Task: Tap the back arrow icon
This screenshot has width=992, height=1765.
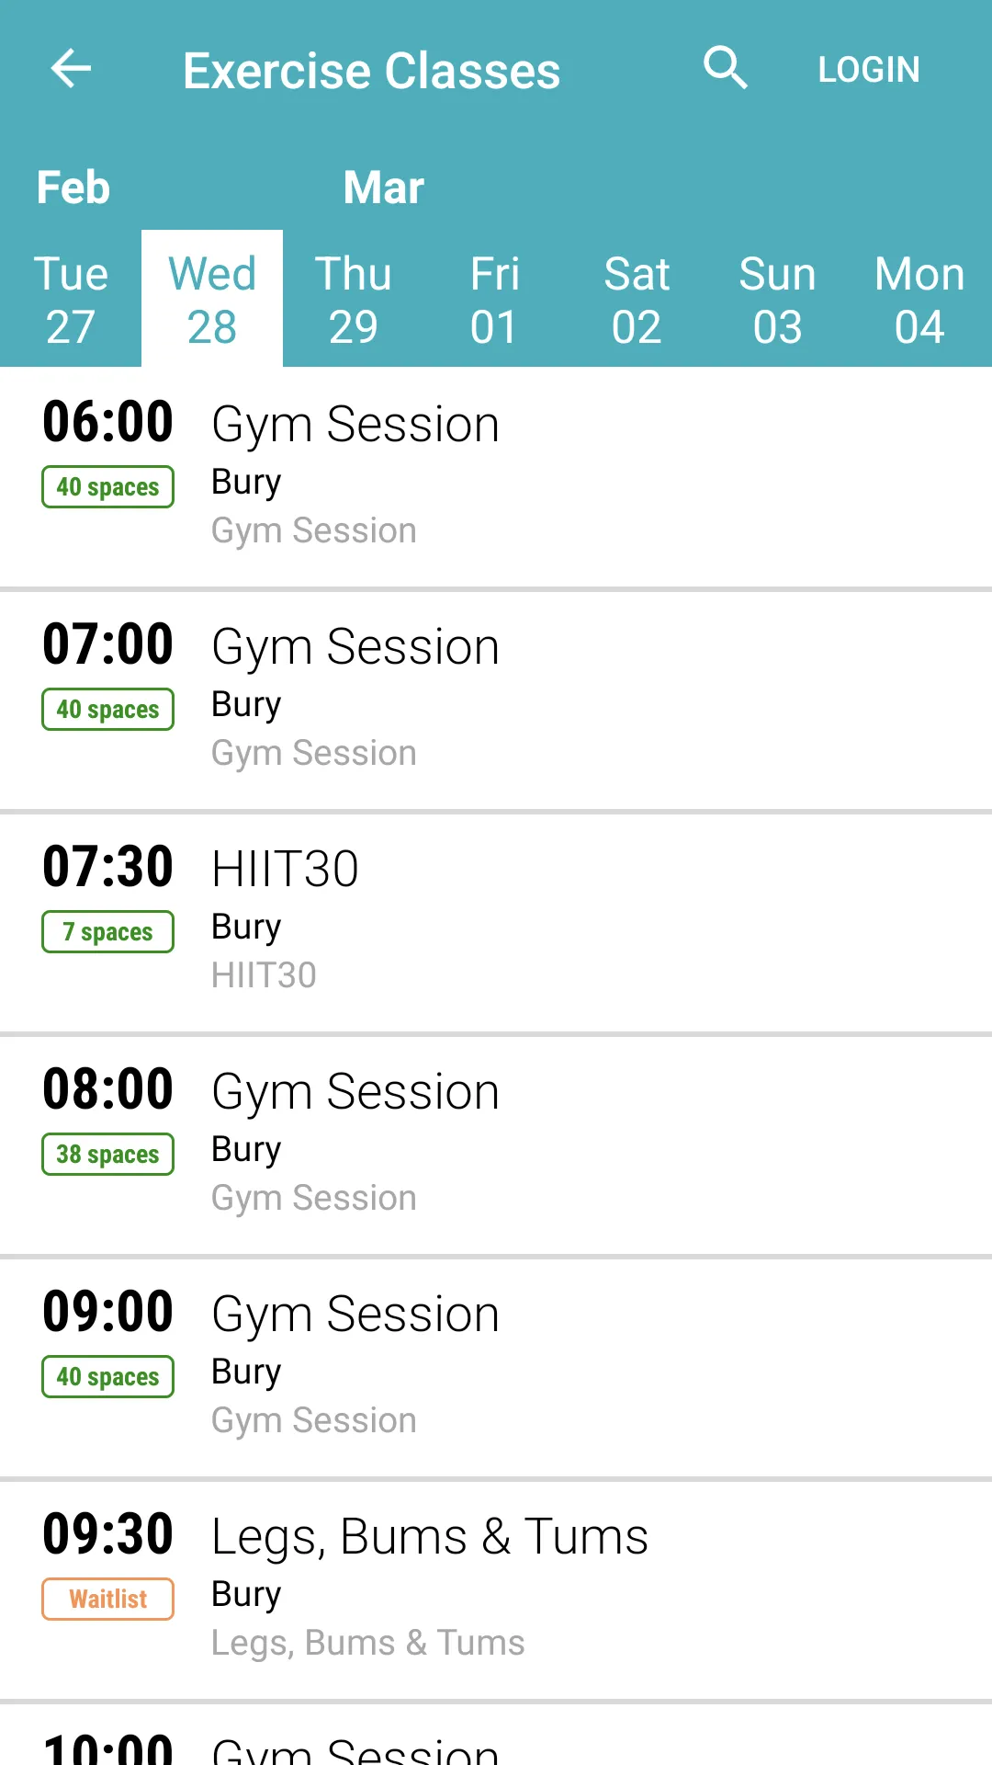Action: click(x=71, y=69)
